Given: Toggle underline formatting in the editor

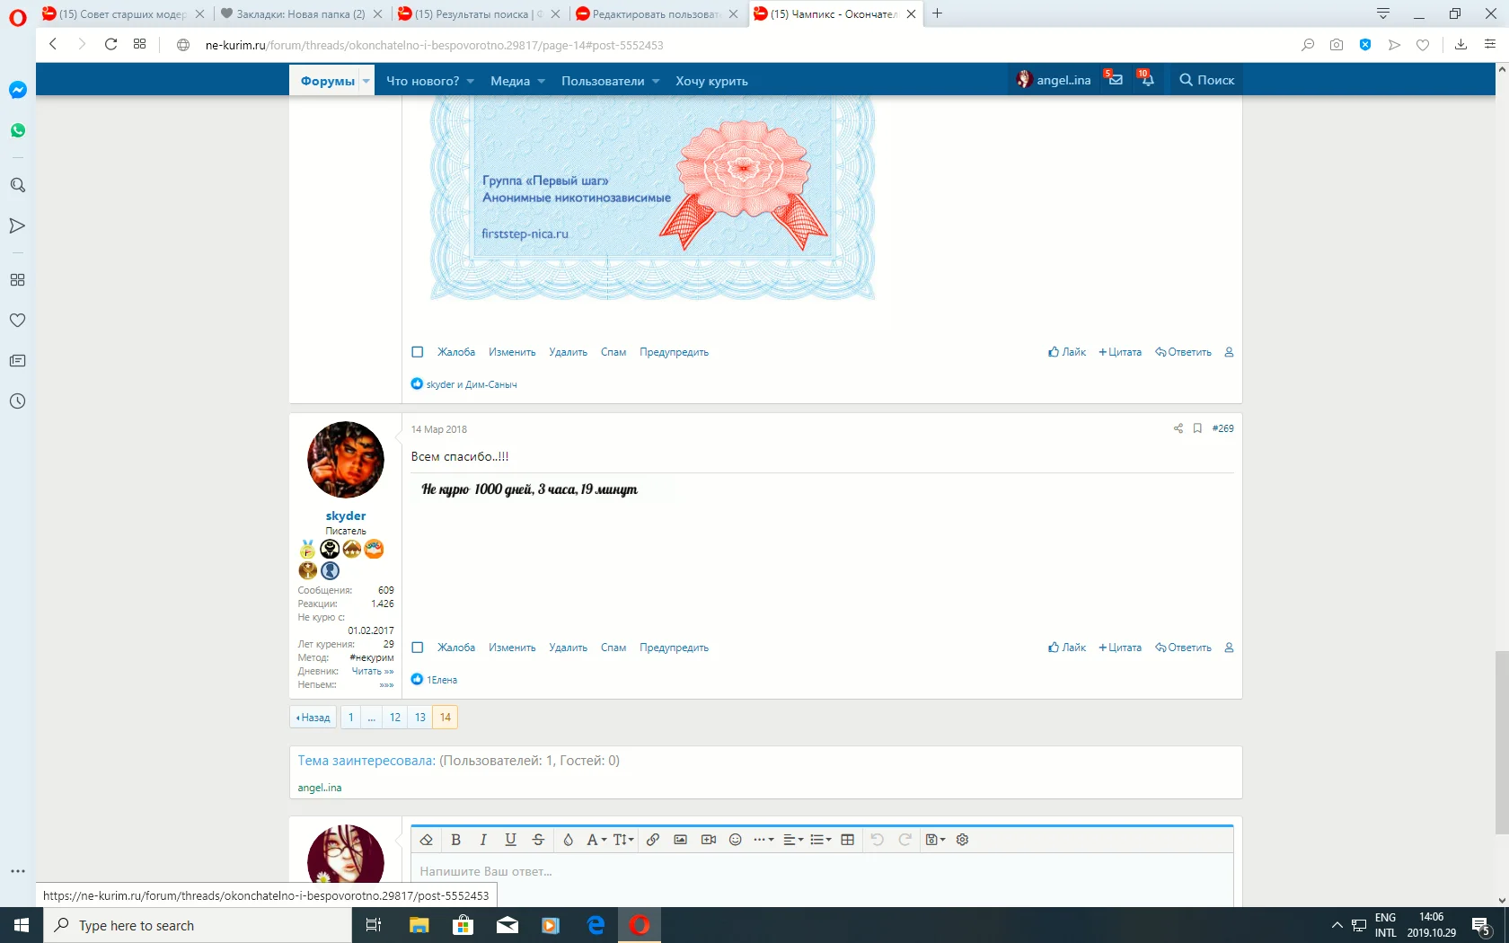Looking at the screenshot, I should pos(510,840).
